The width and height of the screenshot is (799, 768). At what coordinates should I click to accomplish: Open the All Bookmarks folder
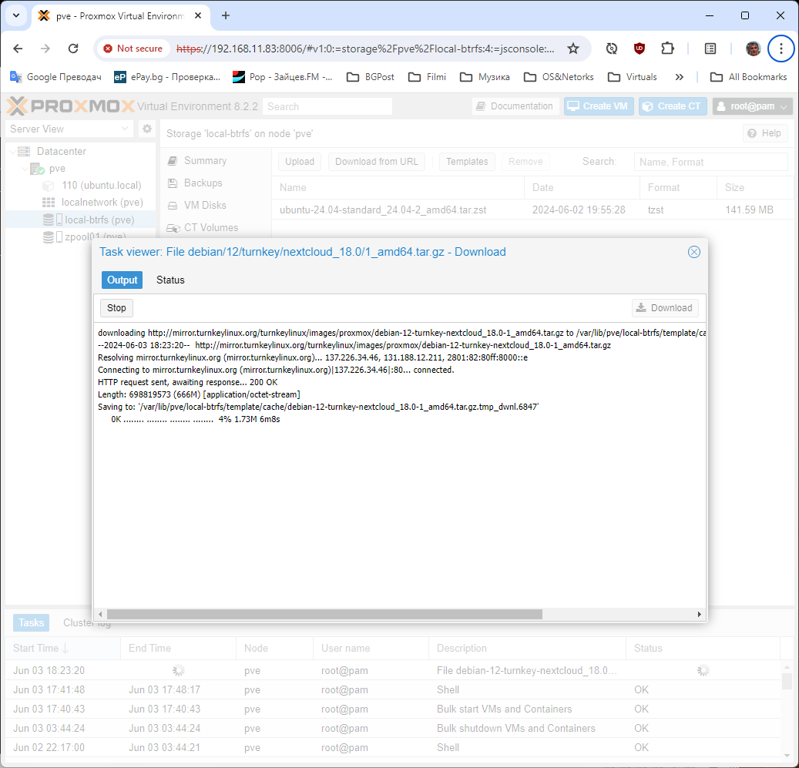coord(749,77)
